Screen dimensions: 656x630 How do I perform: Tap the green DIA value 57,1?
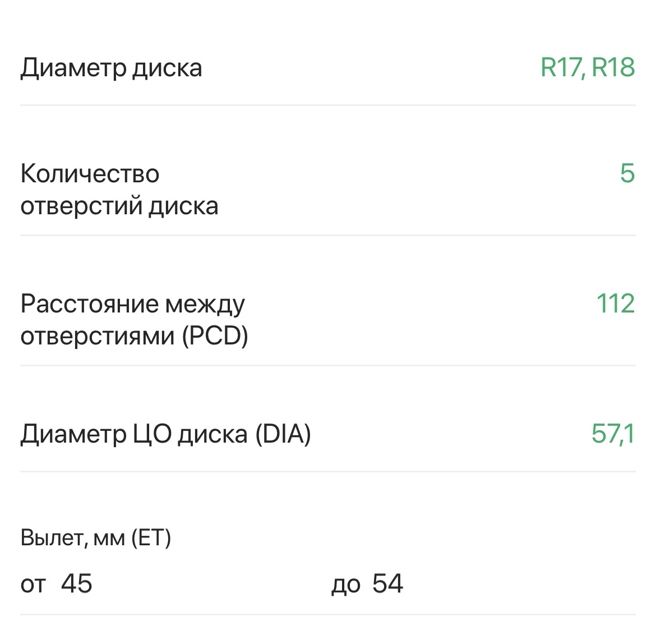pos(613,434)
